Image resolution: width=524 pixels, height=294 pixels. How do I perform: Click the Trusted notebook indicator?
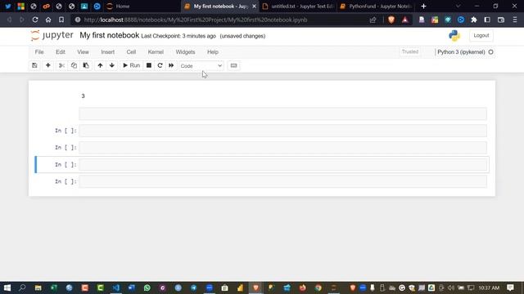[x=410, y=51]
